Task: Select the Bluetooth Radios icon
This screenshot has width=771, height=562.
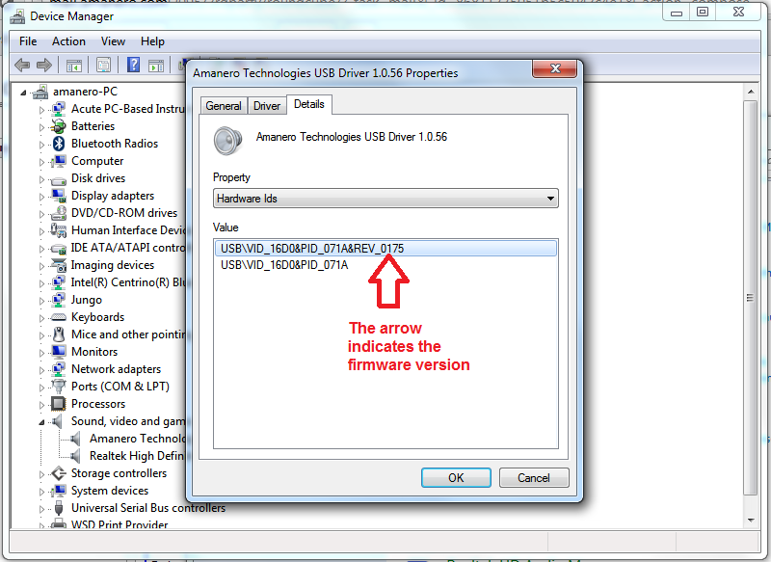Action: coord(59,144)
